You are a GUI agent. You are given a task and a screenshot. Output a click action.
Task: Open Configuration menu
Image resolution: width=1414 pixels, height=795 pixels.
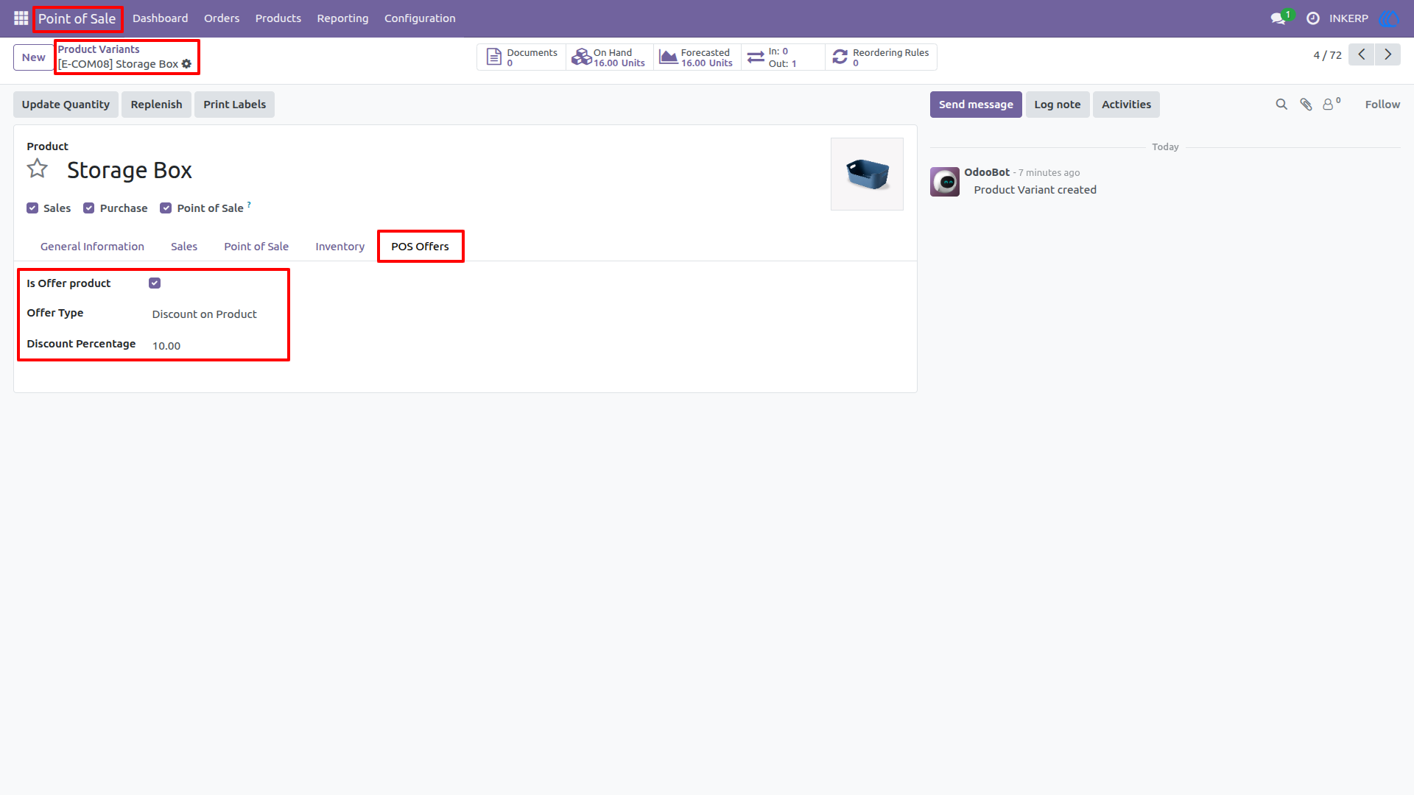[420, 18]
